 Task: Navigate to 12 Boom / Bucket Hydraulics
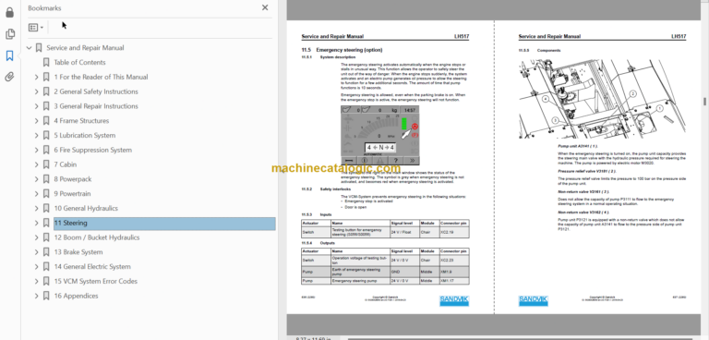[x=97, y=237]
